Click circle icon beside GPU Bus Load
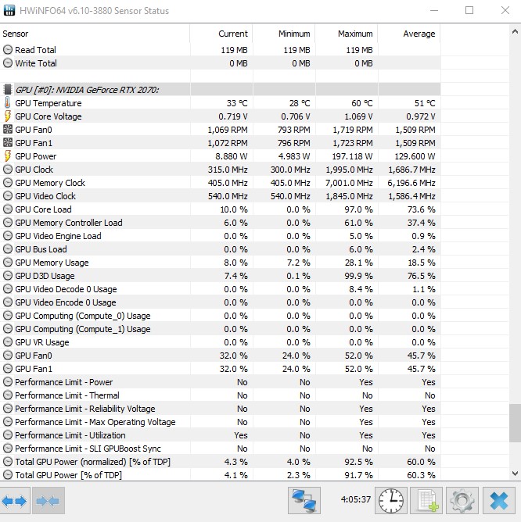The image size is (521, 522). pyautogui.click(x=8, y=249)
